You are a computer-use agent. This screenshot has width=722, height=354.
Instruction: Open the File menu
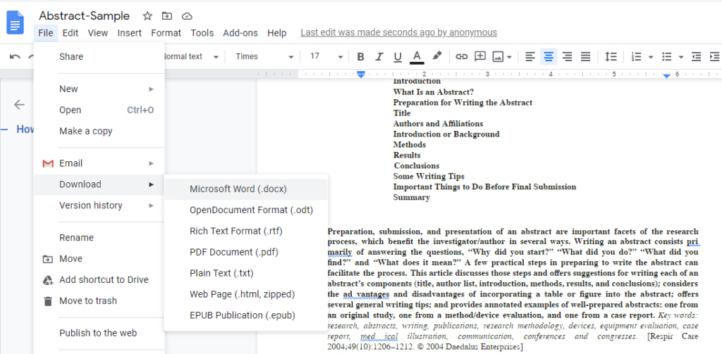pyautogui.click(x=46, y=33)
